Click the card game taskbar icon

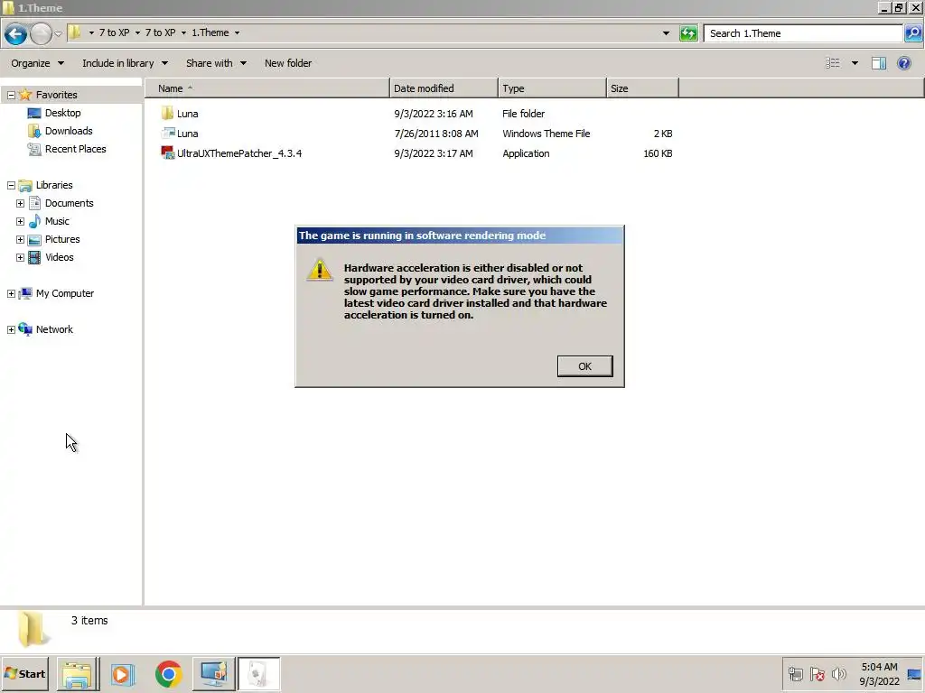259,674
